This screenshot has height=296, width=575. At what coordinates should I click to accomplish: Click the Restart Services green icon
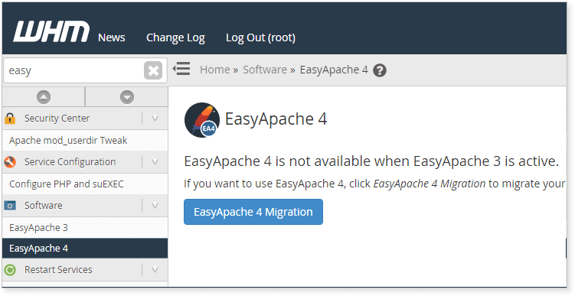point(10,270)
